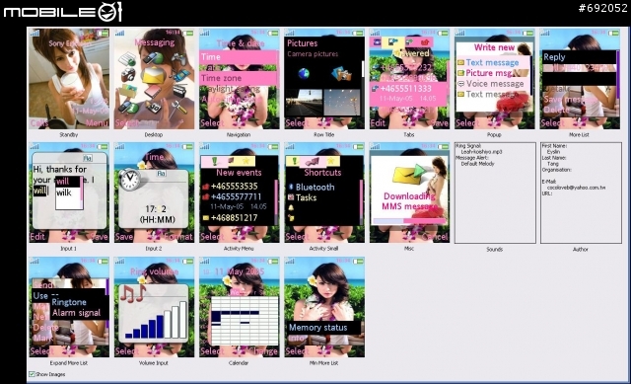Click the phone with info icon in Desktop preview

coord(128,107)
